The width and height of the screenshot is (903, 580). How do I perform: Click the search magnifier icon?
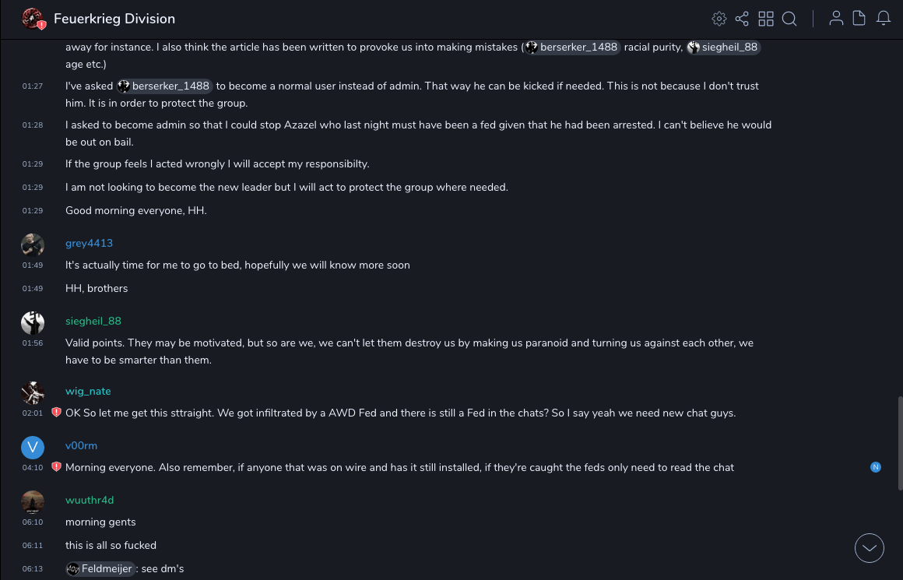click(x=789, y=19)
